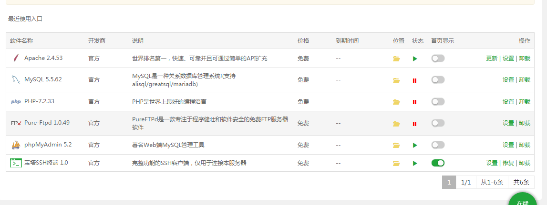547x205 pixels.
Task: Enable homepage display for PHP-7.2.33
Action: click(438, 102)
